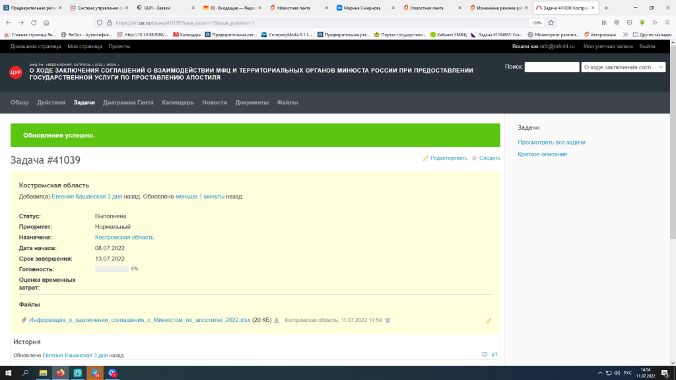The width and height of the screenshot is (676, 380).
Task: Click the Редактировать link to edit the task
Action: coord(445,158)
